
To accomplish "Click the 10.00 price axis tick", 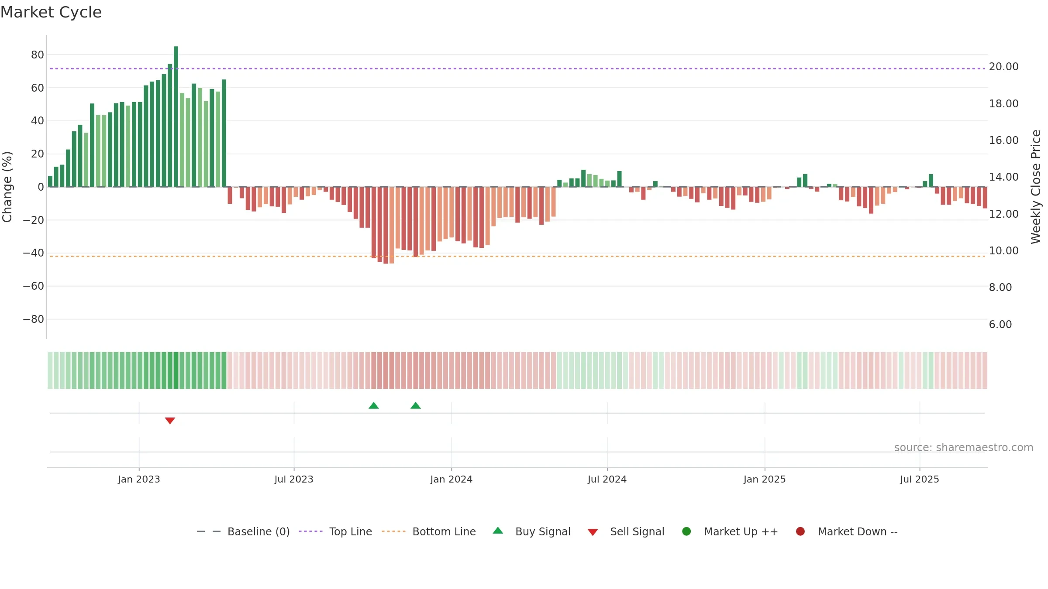I will [1003, 250].
